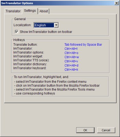Image resolution: width=120 pixels, height=137 pixels.
Task: Click Tab followed by Space Bar text
Action: [83, 44]
